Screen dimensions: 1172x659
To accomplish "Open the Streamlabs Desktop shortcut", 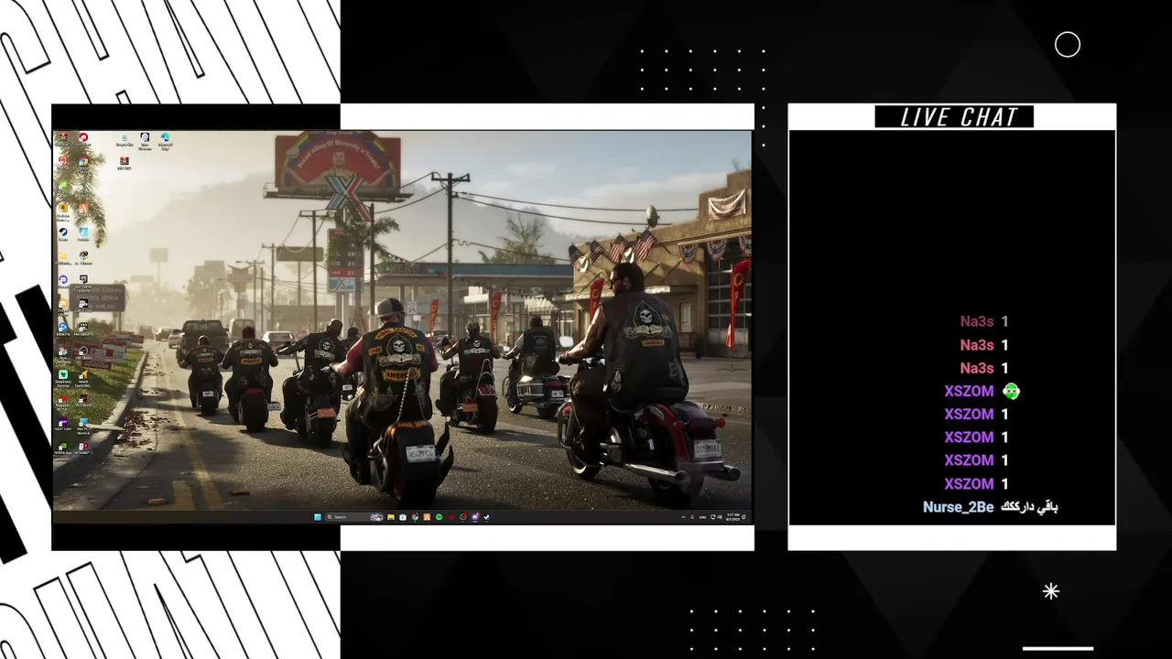I will 63,378.
